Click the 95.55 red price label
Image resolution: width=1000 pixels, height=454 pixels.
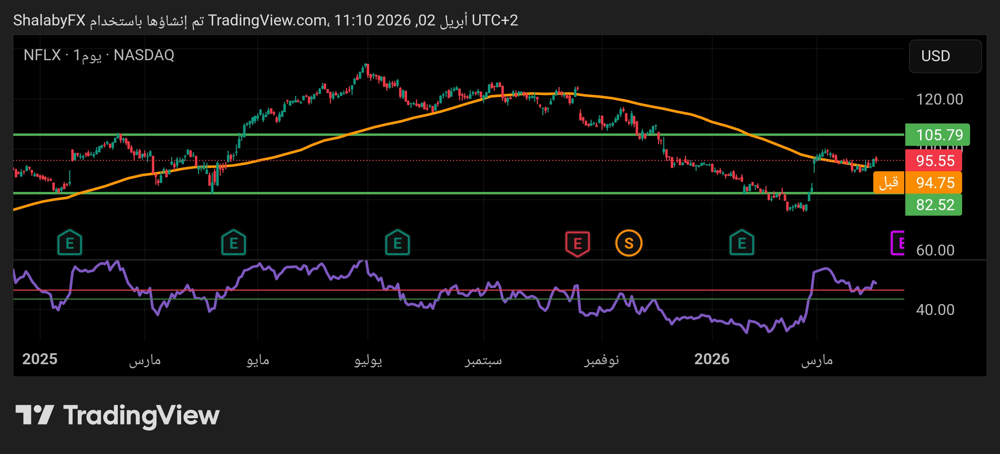tap(934, 160)
